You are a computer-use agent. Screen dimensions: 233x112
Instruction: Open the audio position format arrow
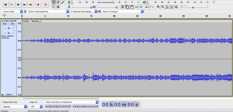click(139, 105)
